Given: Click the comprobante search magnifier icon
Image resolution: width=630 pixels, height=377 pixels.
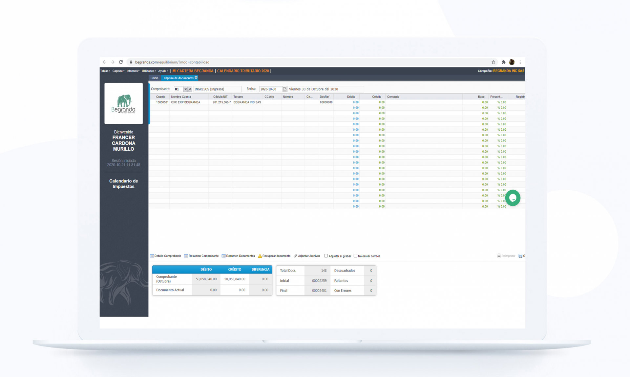Looking at the screenshot, I should 190,89.
